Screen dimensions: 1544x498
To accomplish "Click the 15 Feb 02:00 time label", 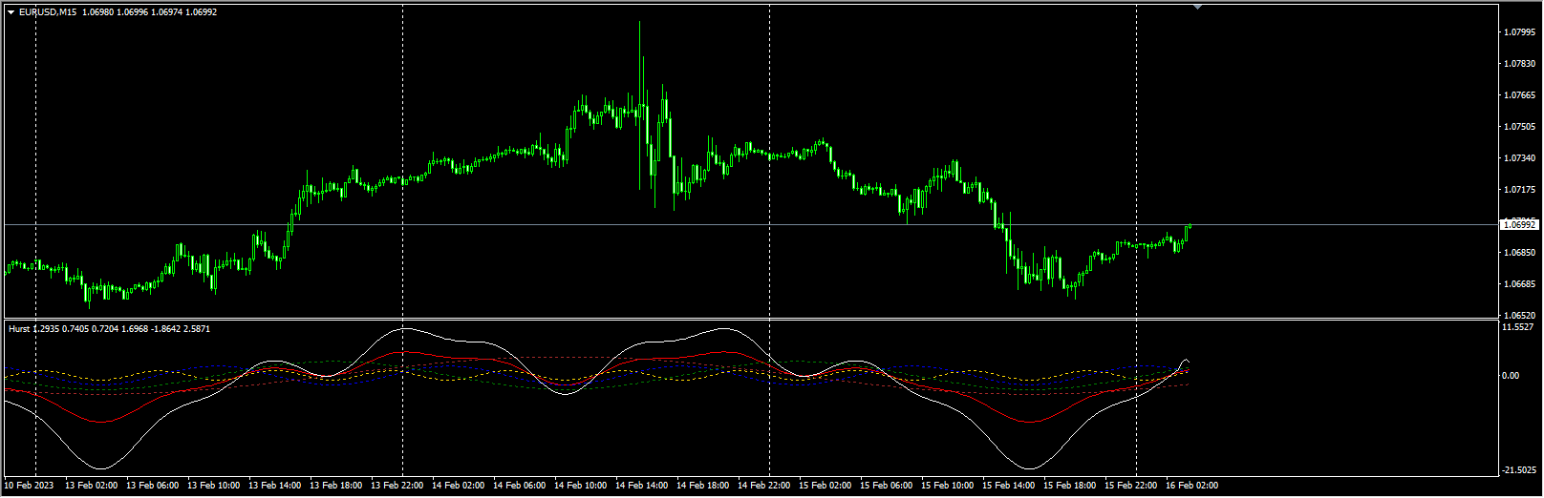I will click(826, 486).
